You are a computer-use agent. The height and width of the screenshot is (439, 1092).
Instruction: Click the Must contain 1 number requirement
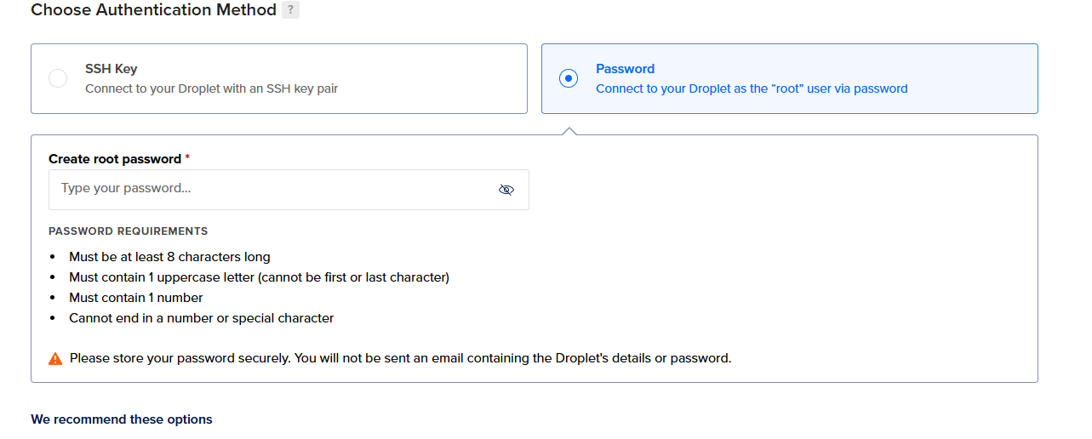pos(136,298)
